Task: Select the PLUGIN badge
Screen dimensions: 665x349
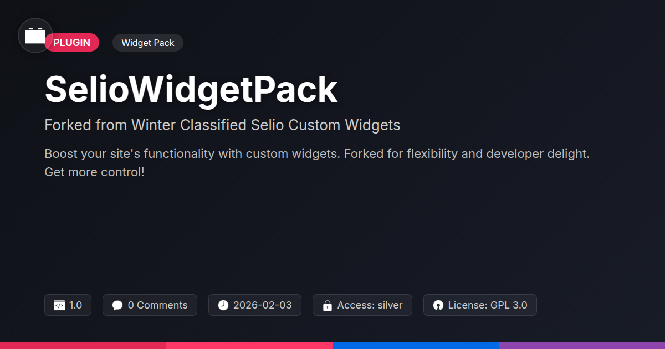Action: click(x=72, y=43)
